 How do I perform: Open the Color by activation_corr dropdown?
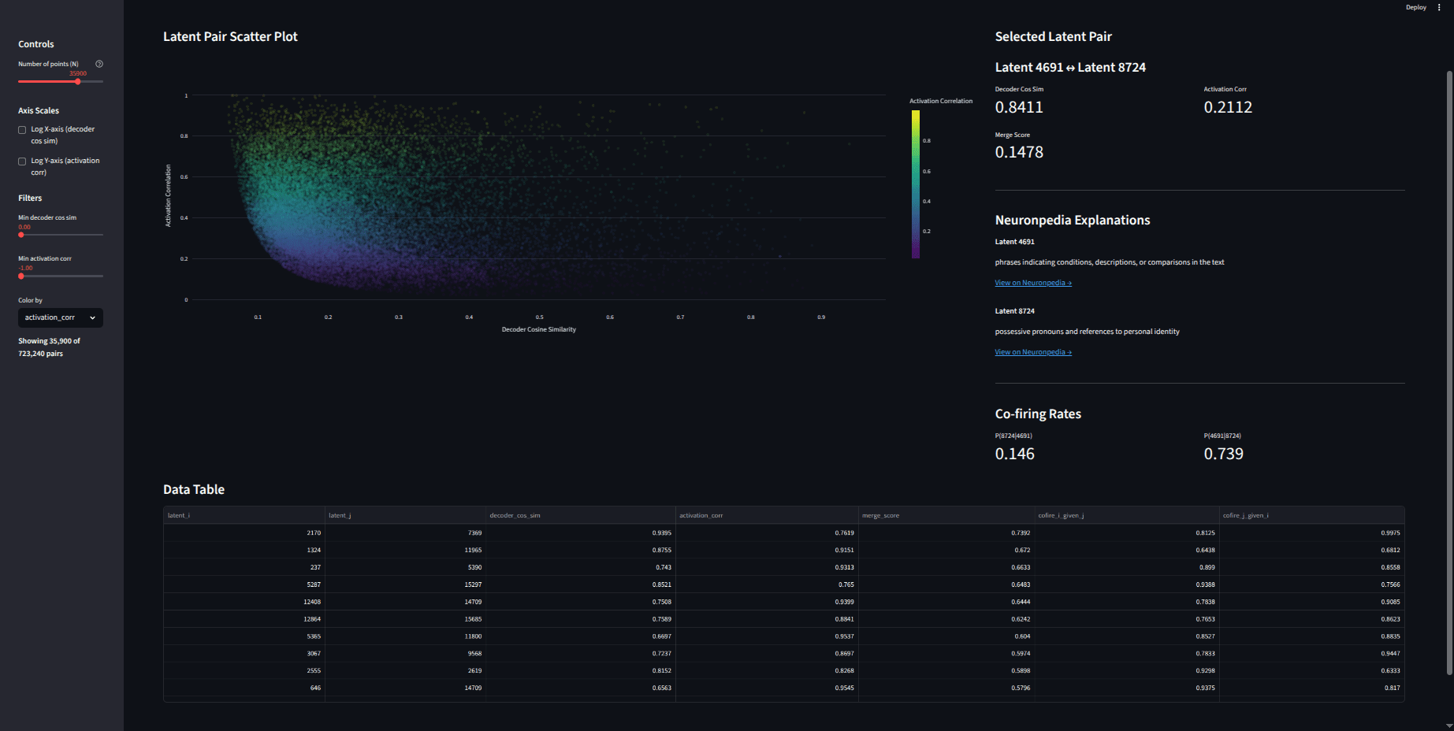(x=61, y=317)
